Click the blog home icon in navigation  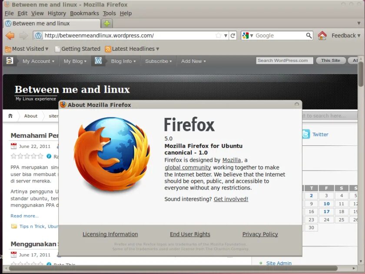click(10, 116)
